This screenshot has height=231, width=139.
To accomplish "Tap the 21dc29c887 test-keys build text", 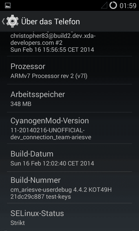I will point(41,197).
